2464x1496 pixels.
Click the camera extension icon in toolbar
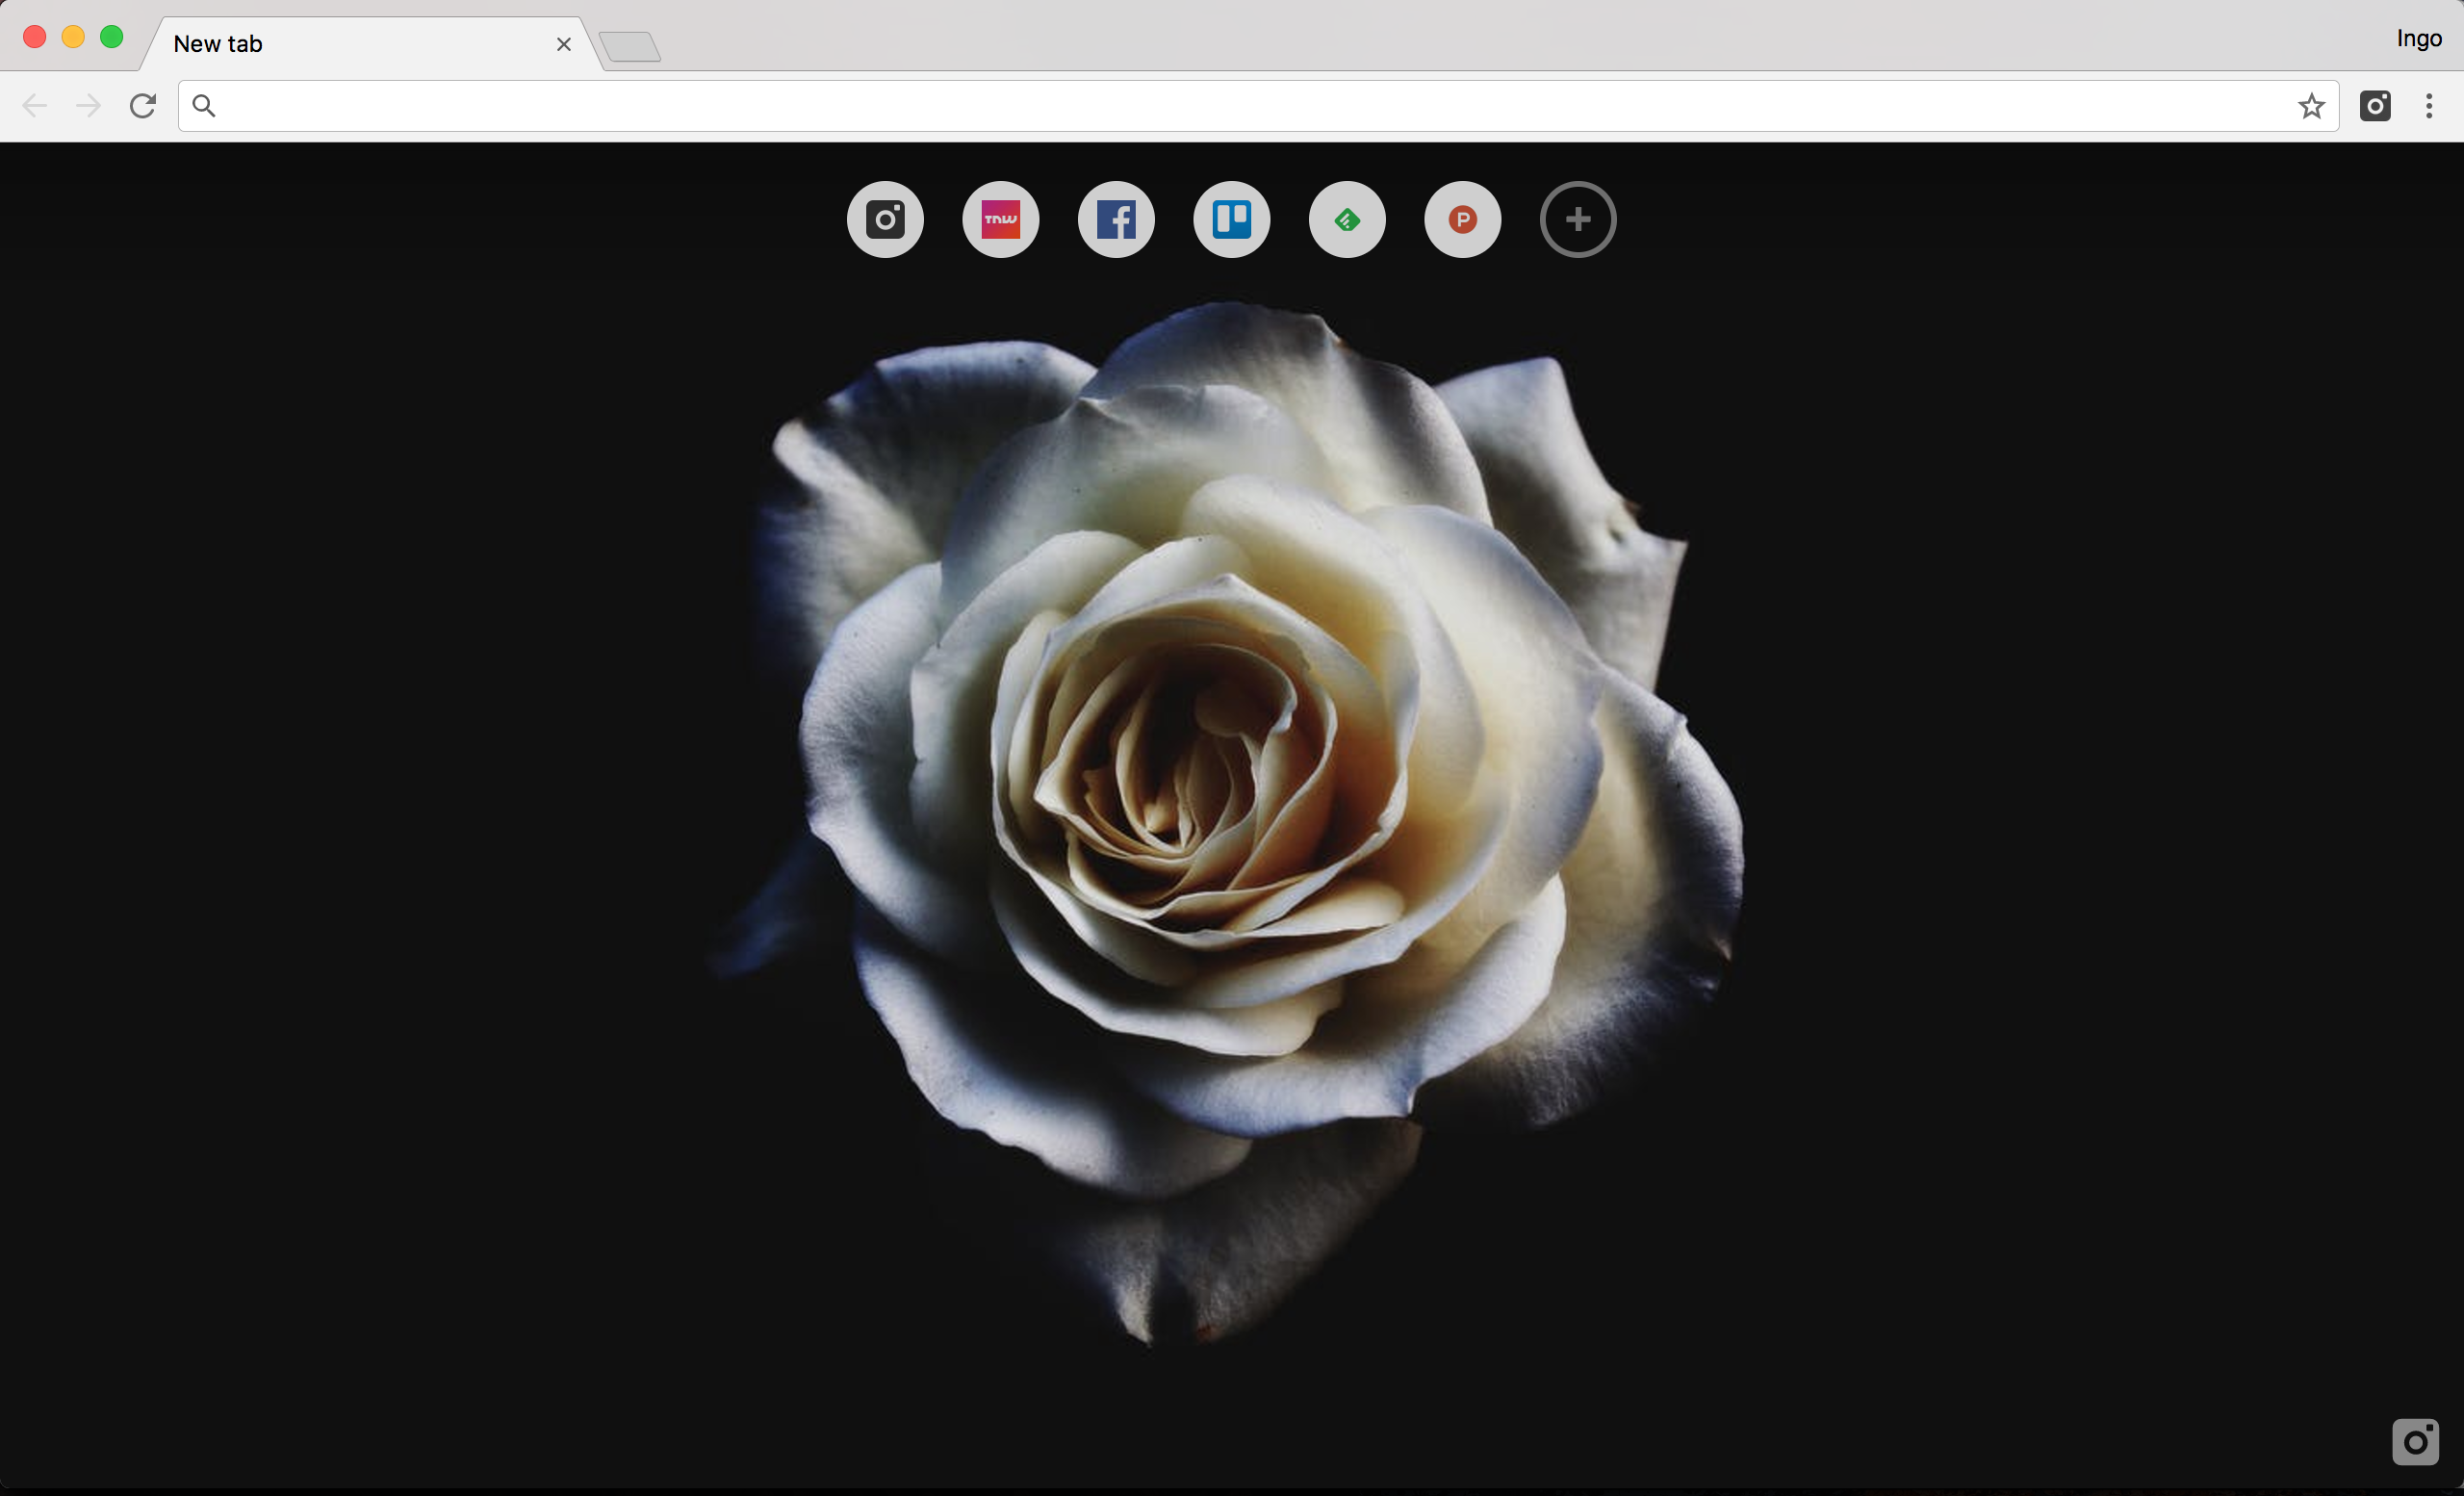pos(2375,106)
